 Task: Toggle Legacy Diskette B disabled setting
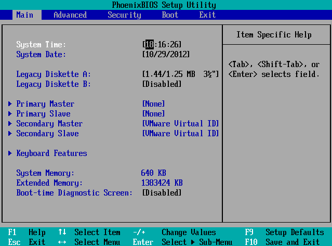coord(162,84)
